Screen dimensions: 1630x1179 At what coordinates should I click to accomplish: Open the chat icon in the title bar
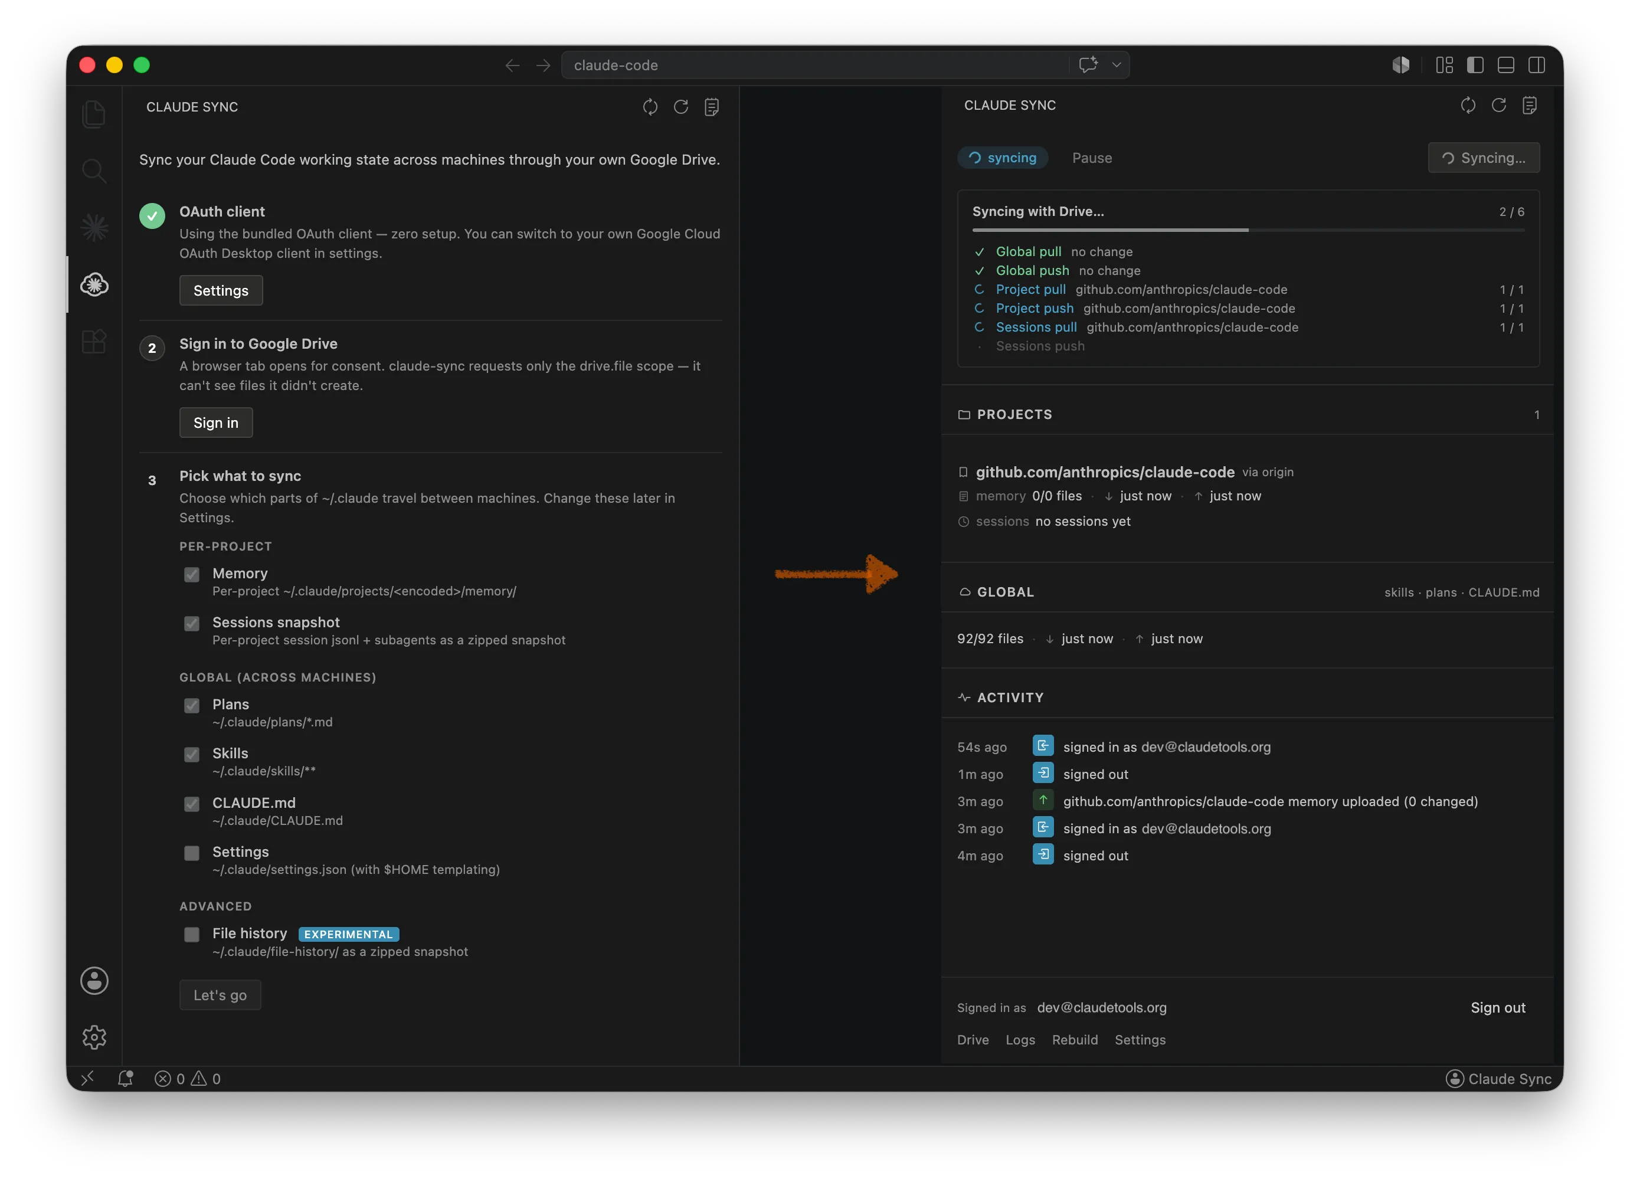(x=1088, y=65)
